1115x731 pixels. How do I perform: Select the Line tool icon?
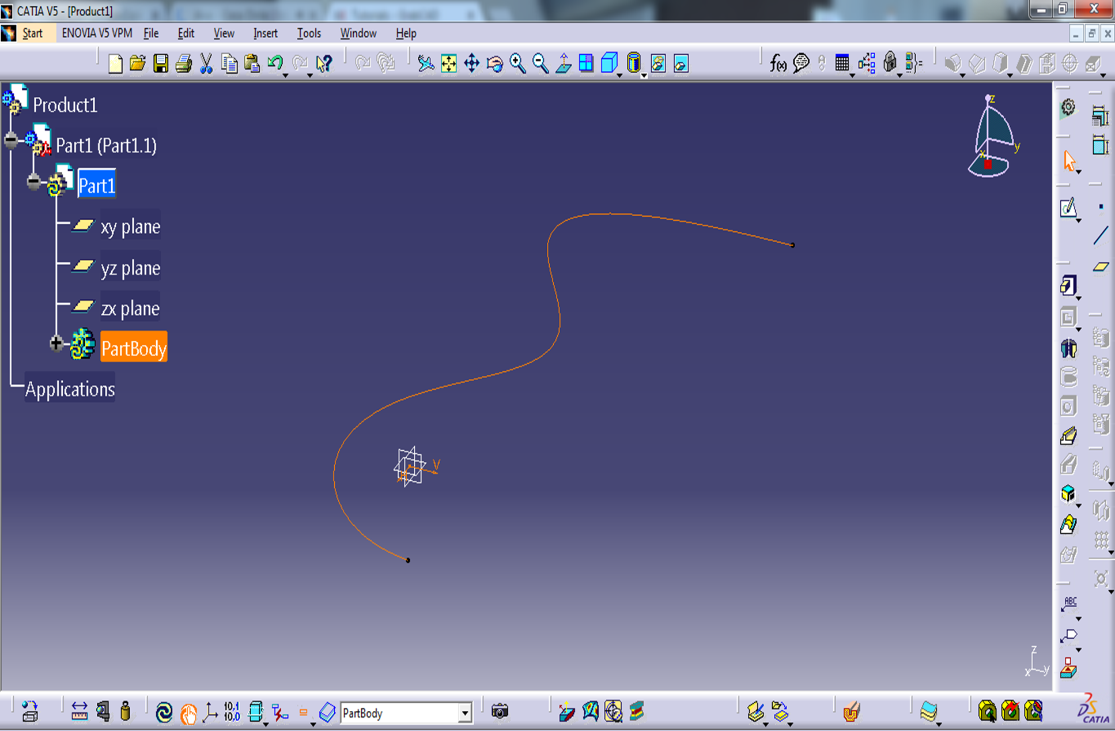pos(1101,235)
